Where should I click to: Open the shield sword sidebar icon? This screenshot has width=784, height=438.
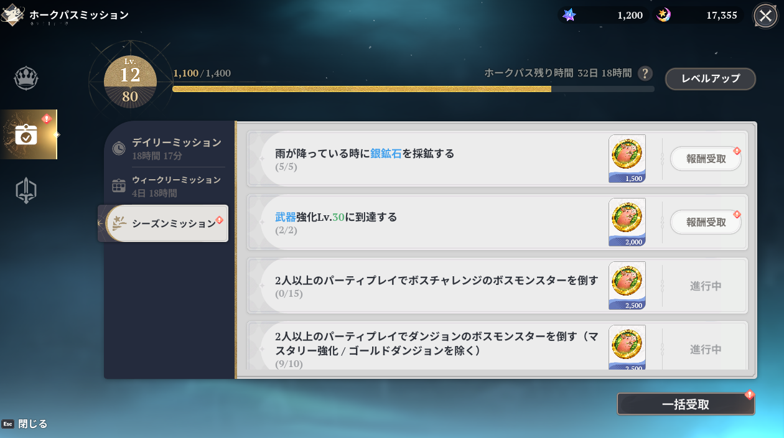[x=26, y=190]
